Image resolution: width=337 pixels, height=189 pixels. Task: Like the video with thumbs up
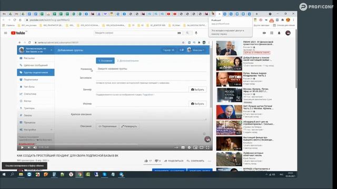point(148,161)
